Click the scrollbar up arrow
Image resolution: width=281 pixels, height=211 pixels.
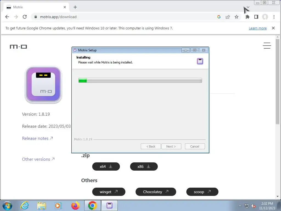[x=277, y=37]
